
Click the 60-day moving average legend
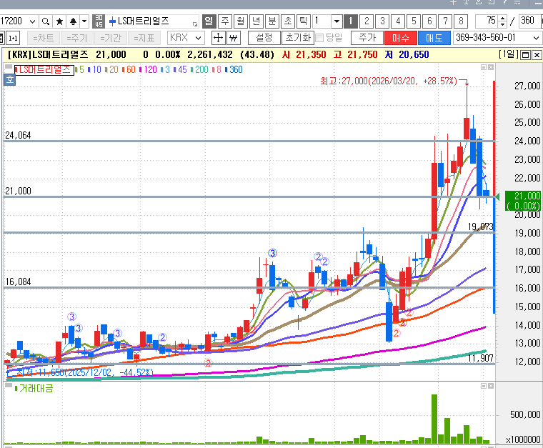click(x=129, y=69)
